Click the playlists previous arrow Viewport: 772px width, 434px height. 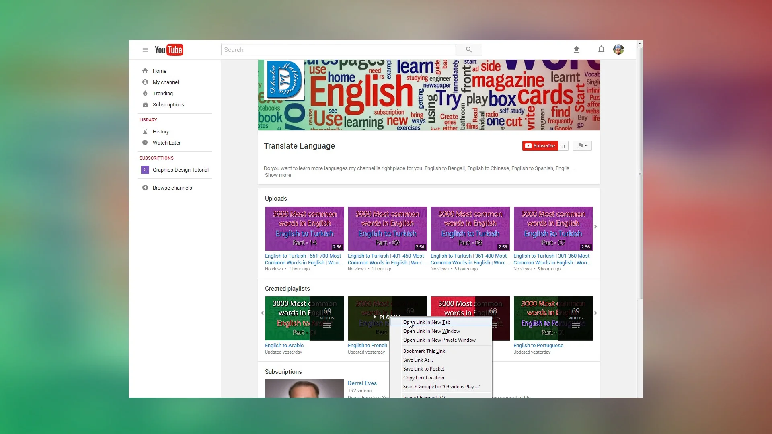pyautogui.click(x=262, y=313)
